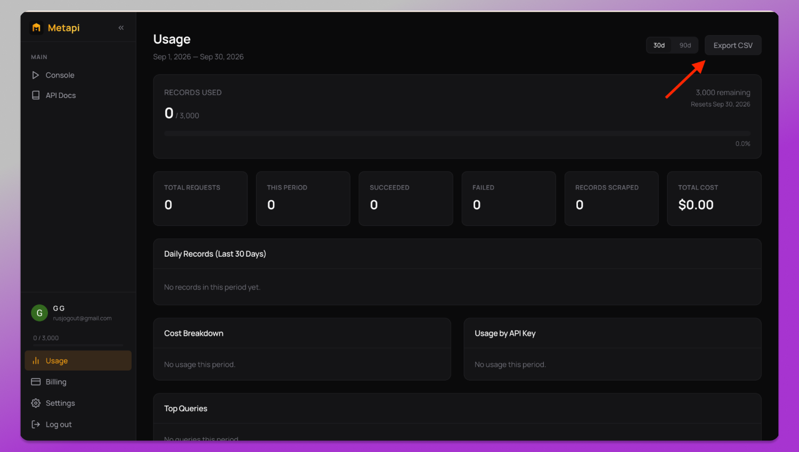Screen dimensions: 799x452
Task: Export usage as CSV
Action: (733, 45)
